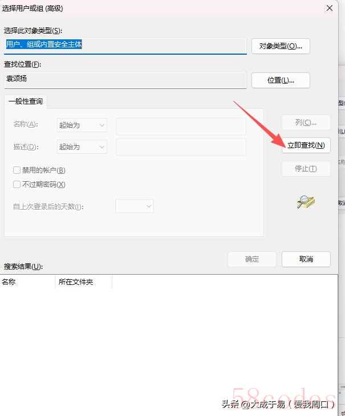Toggle the 不过期密码 checkbox

pos(17,184)
